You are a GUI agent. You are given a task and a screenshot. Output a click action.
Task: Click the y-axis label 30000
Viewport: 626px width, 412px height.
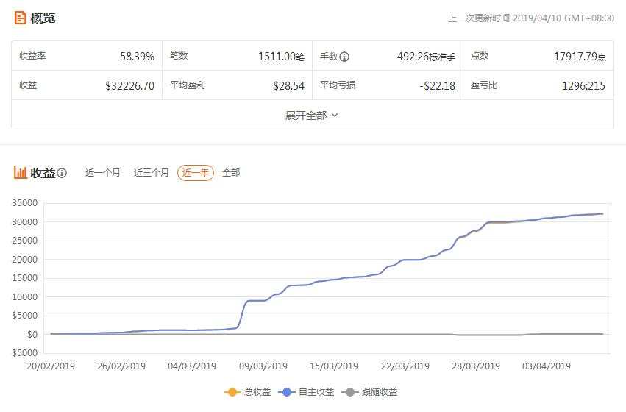click(x=25, y=222)
